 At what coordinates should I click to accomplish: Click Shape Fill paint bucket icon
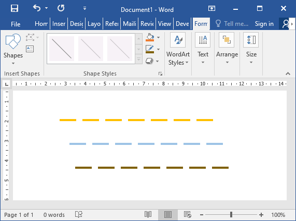click(150, 37)
